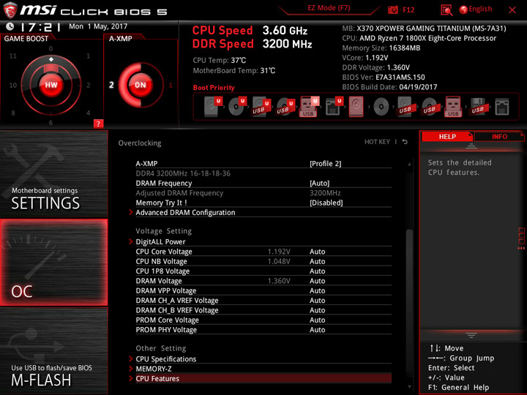
Task: Open the highlighted CPU Features submenu
Action: pos(263,379)
